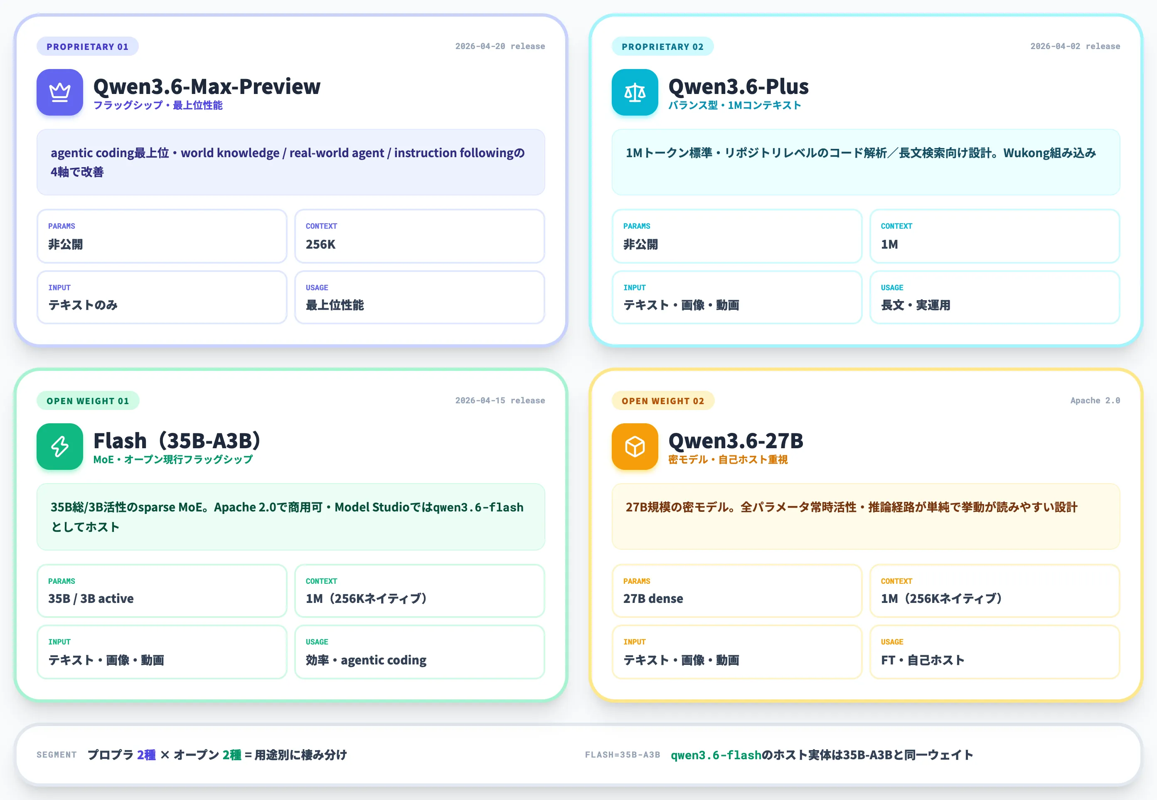Click the CONTEXT 256K cell

point(419,236)
